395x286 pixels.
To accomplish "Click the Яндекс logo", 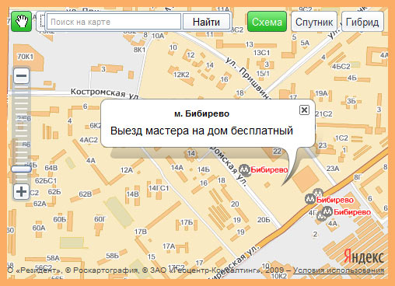I will click(x=364, y=256).
